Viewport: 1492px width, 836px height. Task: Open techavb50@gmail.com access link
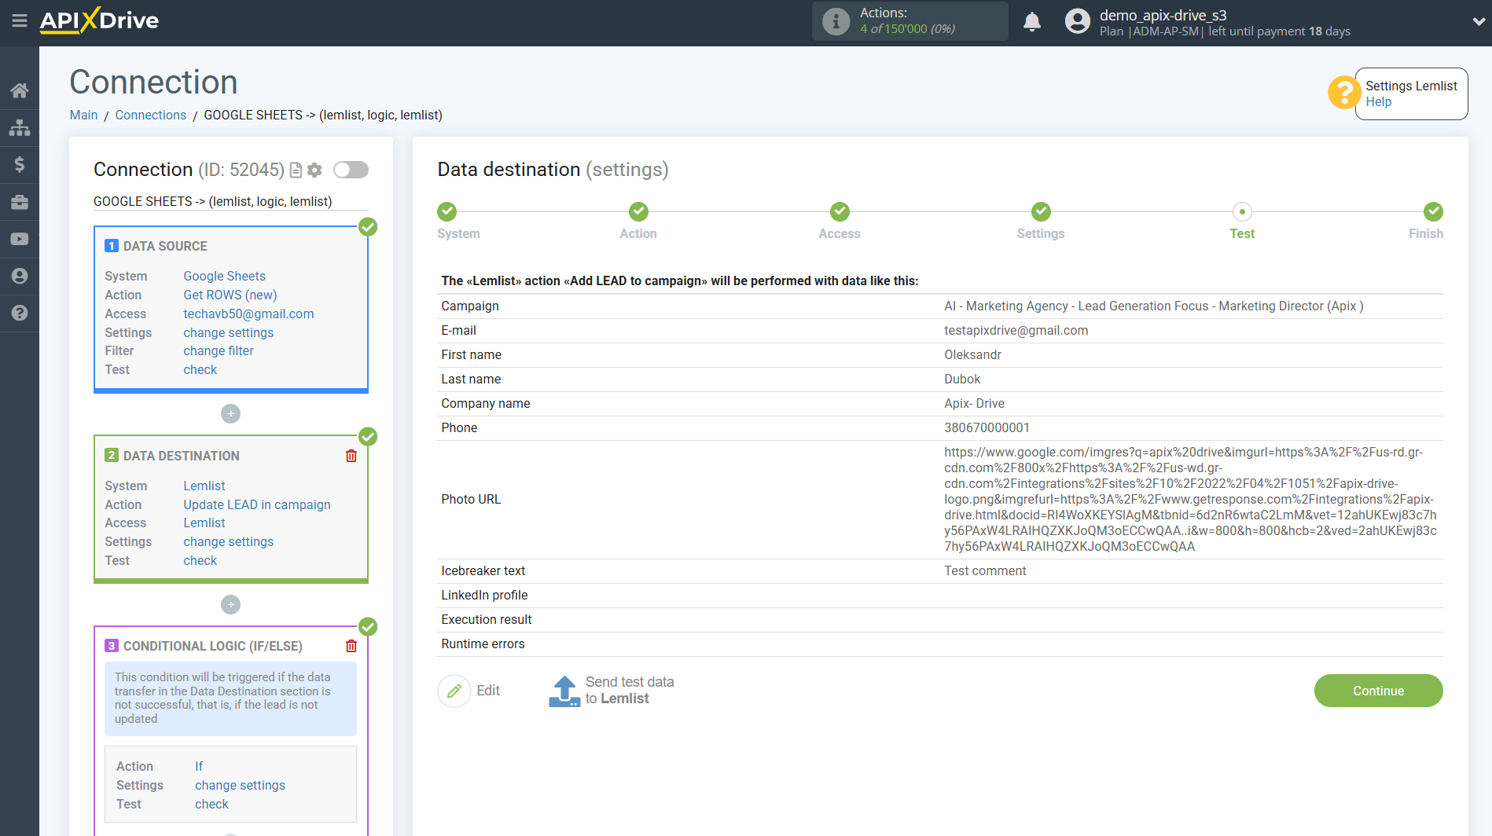[x=248, y=313]
